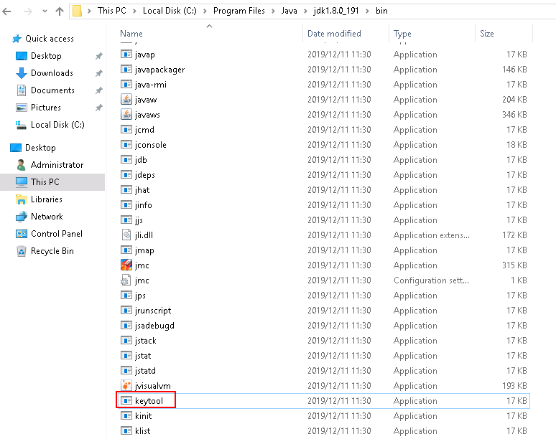The height and width of the screenshot is (439, 556).
Task: Select the kinit application file
Action: pos(143,415)
